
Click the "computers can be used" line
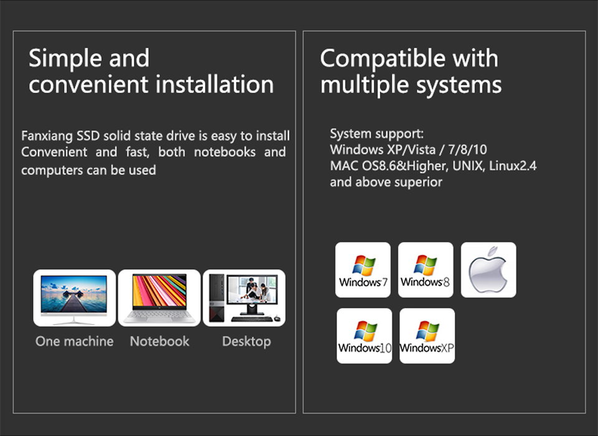tap(88, 170)
